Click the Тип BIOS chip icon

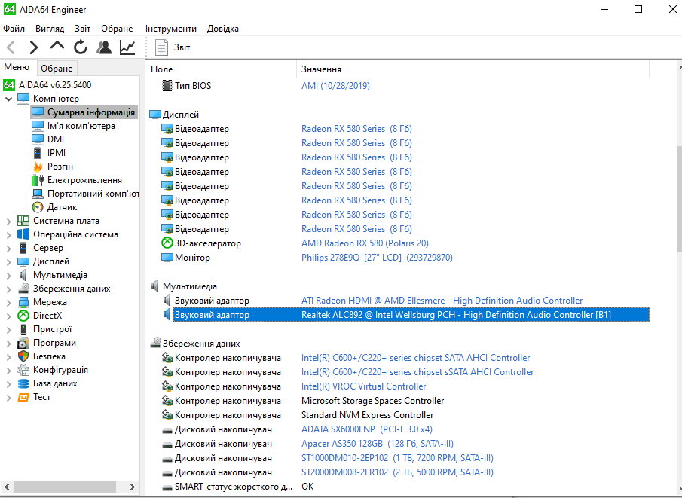click(167, 86)
